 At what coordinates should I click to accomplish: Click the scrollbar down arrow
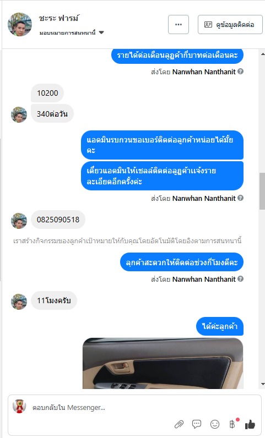(x=262, y=385)
